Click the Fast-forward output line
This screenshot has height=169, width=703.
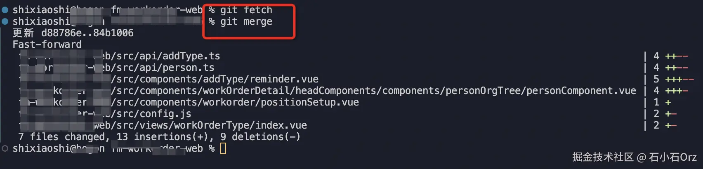click(47, 45)
